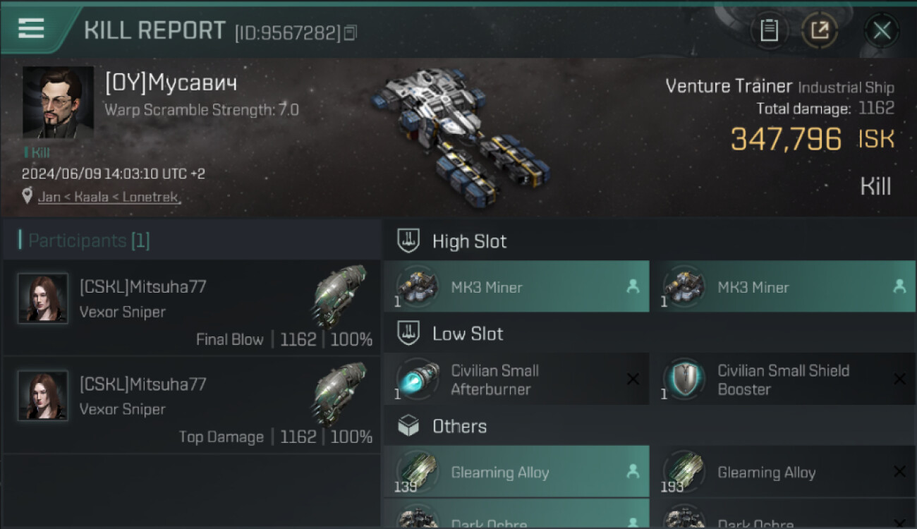The width and height of the screenshot is (917, 529).
Task: Share the kill report externally
Action: pos(820,30)
